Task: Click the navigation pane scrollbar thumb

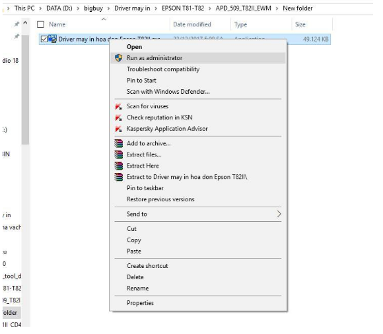Action: point(25,90)
